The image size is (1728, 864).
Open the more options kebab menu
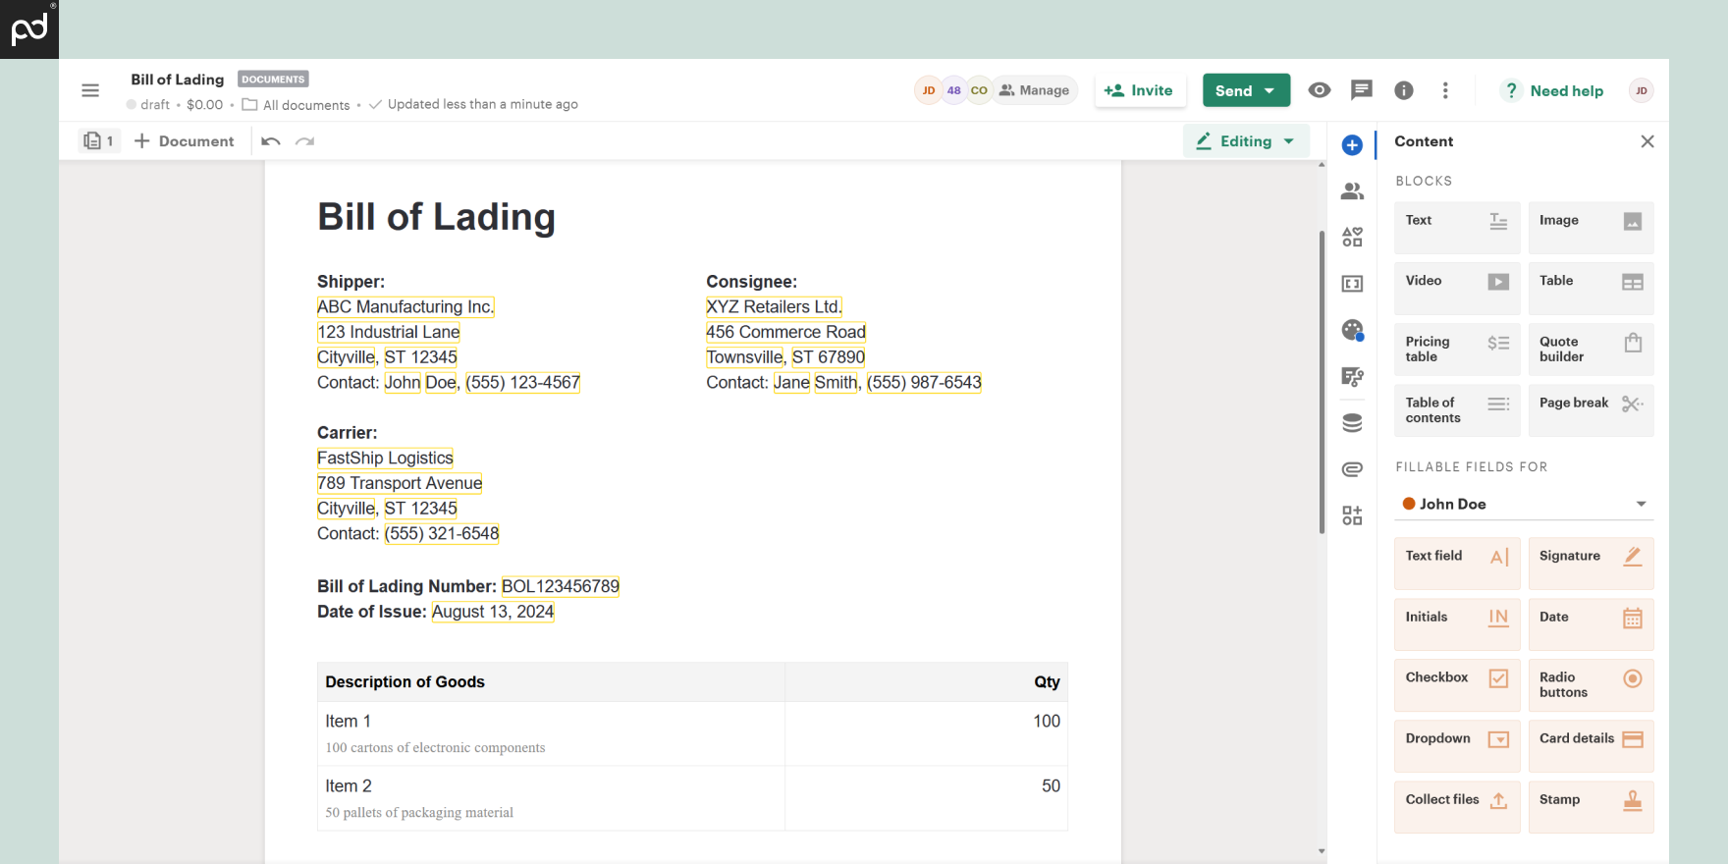(1445, 90)
